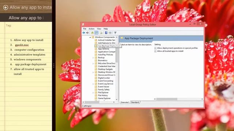Open the Help menu
Viewport: 234px width, 131px height.
point(106,29)
